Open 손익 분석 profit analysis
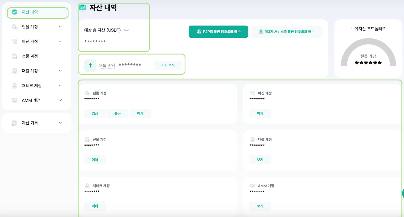The height and width of the screenshot is (217, 404). click(168, 66)
